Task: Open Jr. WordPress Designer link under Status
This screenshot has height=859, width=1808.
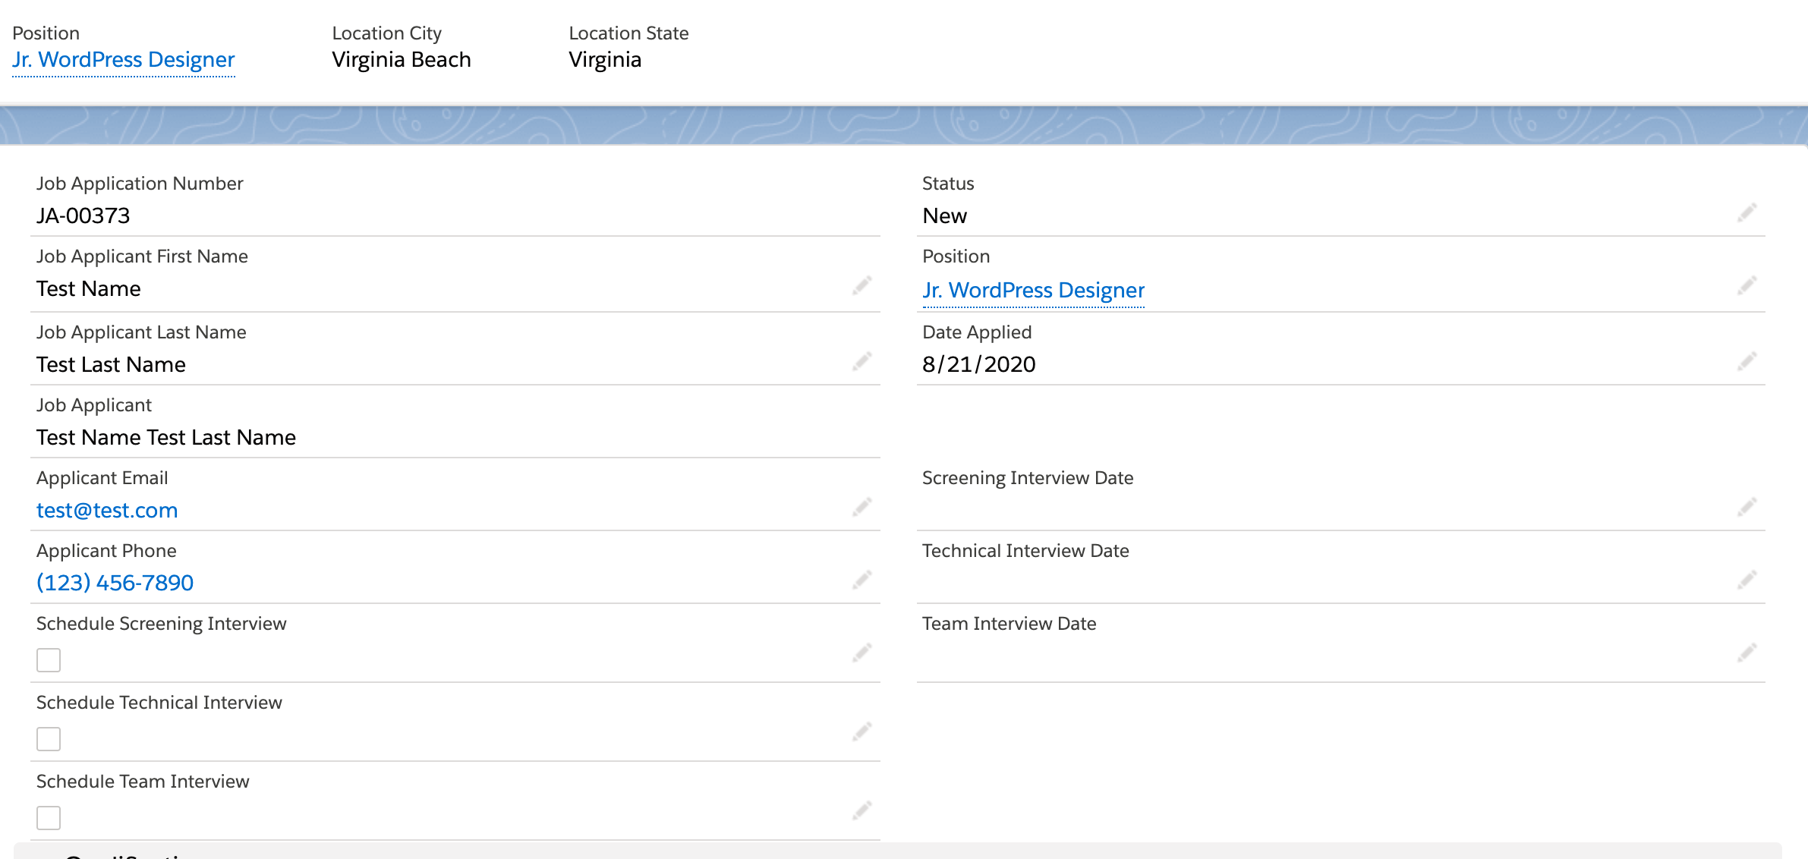Action: (1032, 290)
